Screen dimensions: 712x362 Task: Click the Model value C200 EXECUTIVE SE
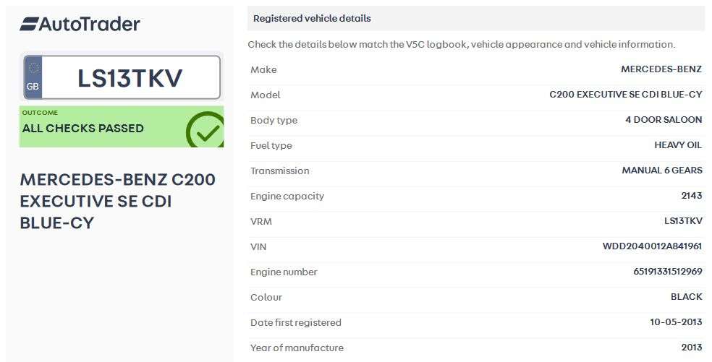626,95
